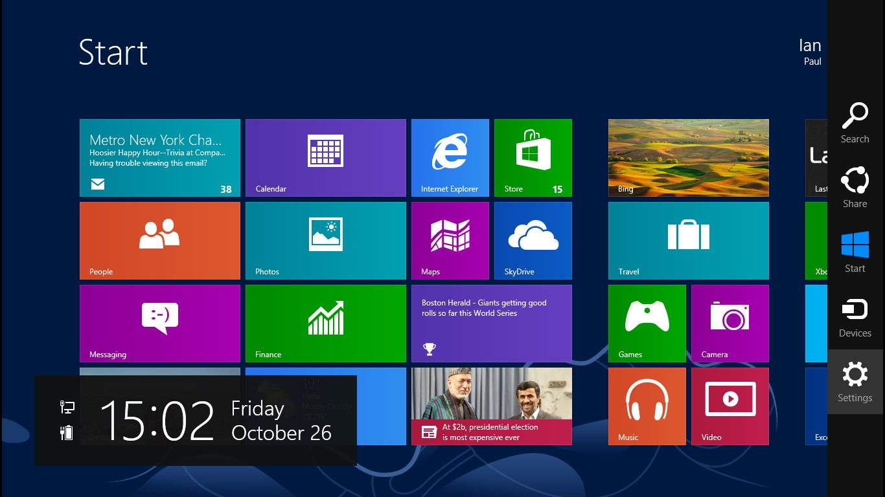The image size is (885, 497).
Task: Open the Boston Herald World Series news story
Action: [x=491, y=323]
